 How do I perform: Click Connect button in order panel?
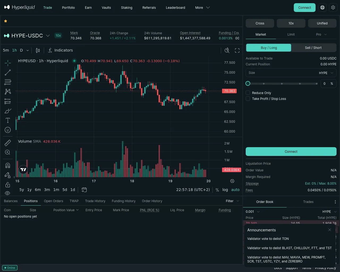coord(291,152)
